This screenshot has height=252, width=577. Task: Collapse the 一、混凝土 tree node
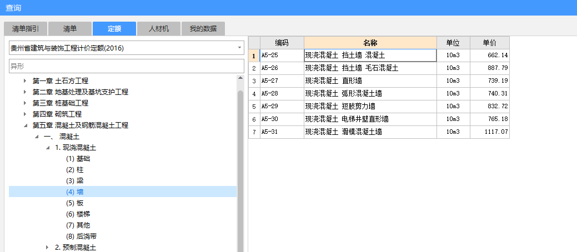click(x=37, y=137)
